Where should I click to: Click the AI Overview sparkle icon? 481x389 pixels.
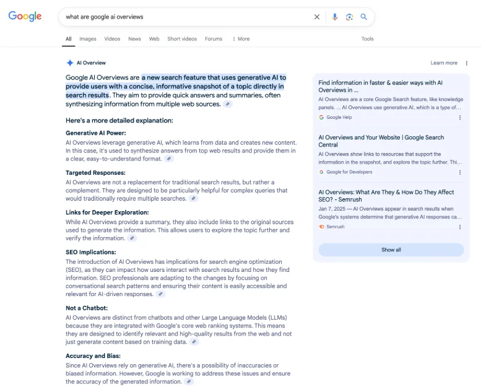pos(70,63)
